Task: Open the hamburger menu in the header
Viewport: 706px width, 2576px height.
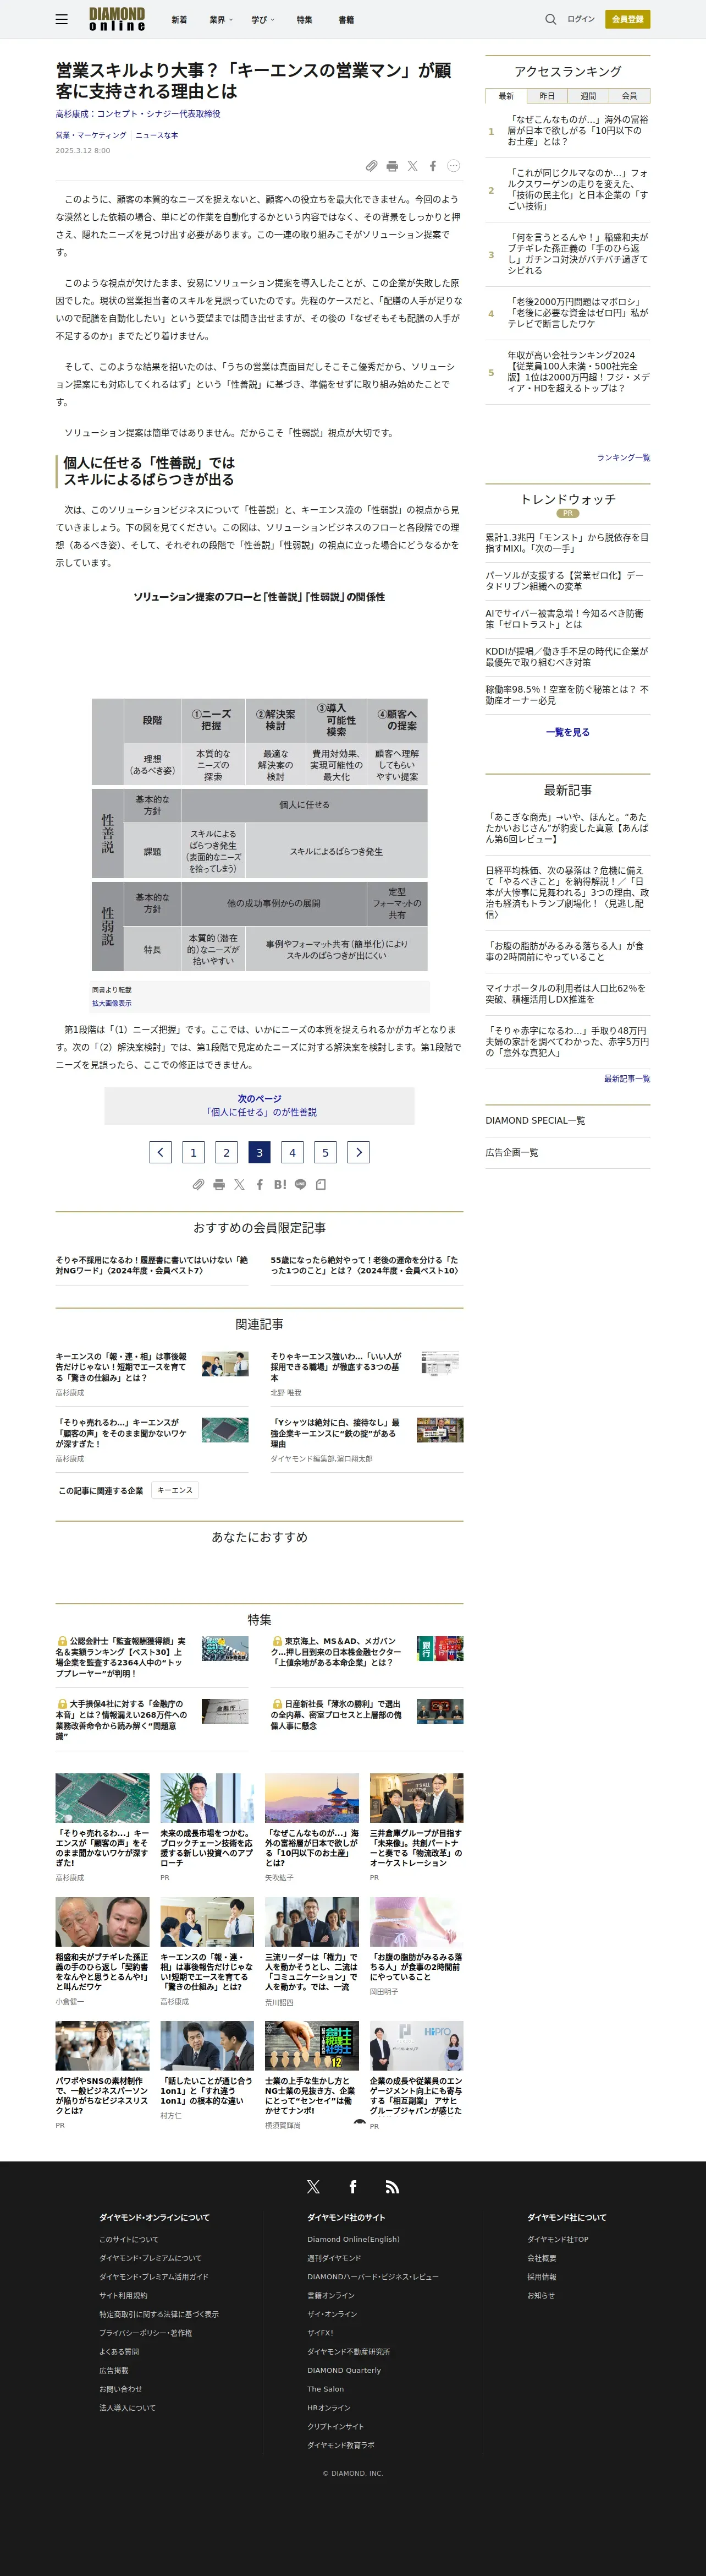Action: tap(62, 19)
